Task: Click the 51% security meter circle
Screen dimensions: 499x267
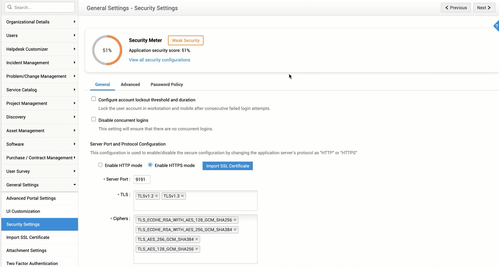Action: 107,50
